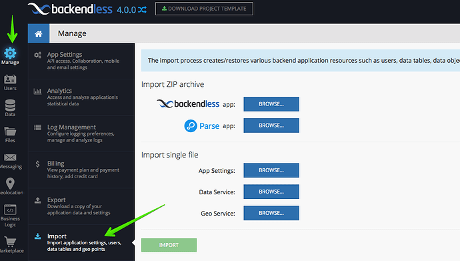The height and width of the screenshot is (261, 460).
Task: Click the Import ZIP archive heading
Action: [173, 85]
